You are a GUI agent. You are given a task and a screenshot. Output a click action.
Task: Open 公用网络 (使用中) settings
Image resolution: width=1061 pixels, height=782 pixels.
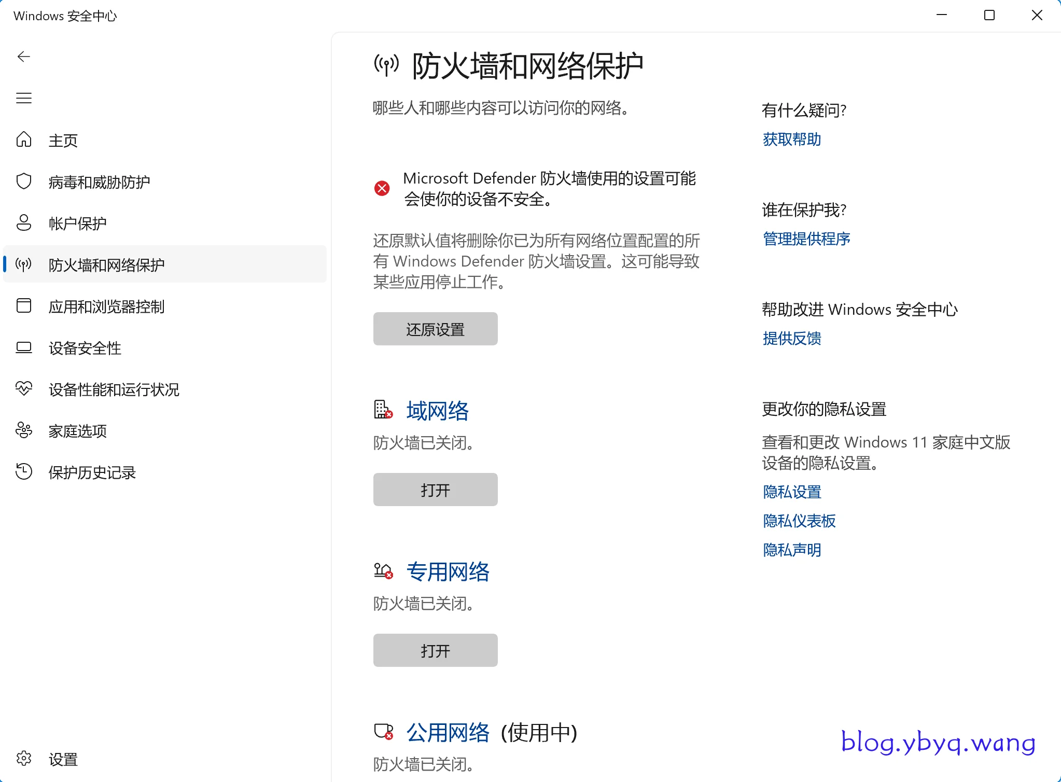point(447,732)
